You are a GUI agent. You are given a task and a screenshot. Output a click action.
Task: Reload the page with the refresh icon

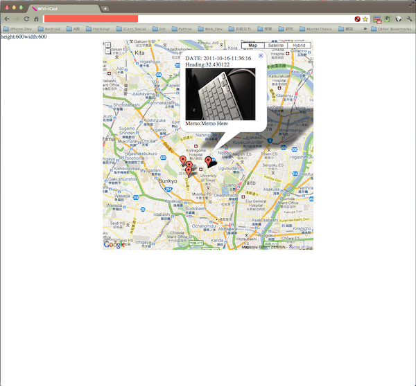click(x=26, y=19)
